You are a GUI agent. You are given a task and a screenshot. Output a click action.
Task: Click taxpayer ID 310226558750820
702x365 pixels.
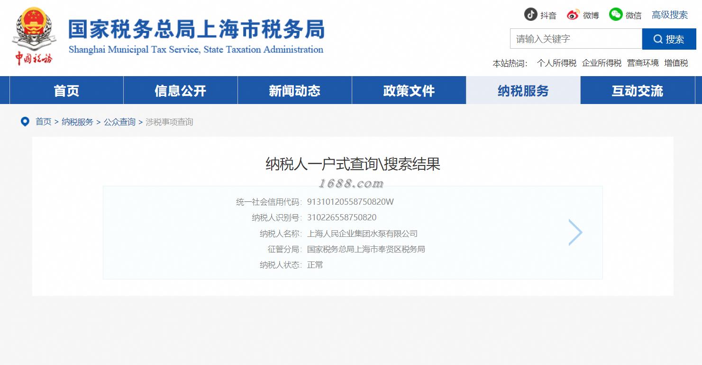point(342,217)
